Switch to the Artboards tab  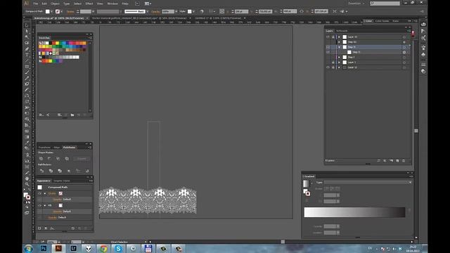point(342,31)
